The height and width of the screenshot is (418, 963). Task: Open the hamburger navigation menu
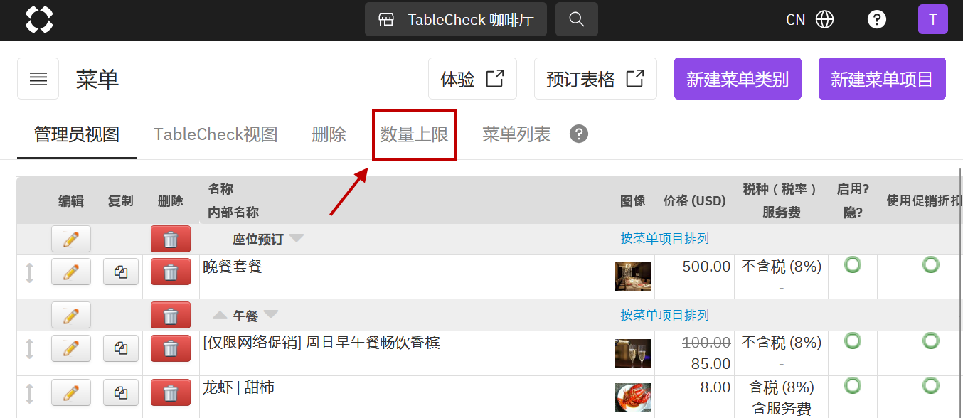pyautogui.click(x=38, y=79)
